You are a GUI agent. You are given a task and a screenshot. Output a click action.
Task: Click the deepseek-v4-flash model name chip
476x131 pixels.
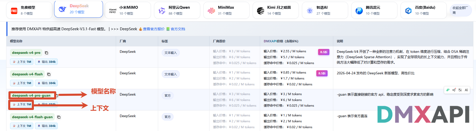tap(27, 74)
